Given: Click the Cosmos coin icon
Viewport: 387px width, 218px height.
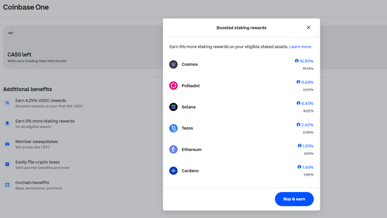Looking at the screenshot, I should click(173, 64).
